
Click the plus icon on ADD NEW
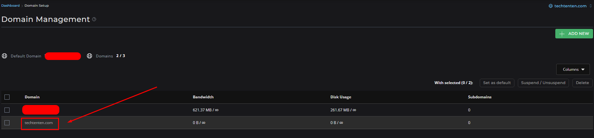562,34
